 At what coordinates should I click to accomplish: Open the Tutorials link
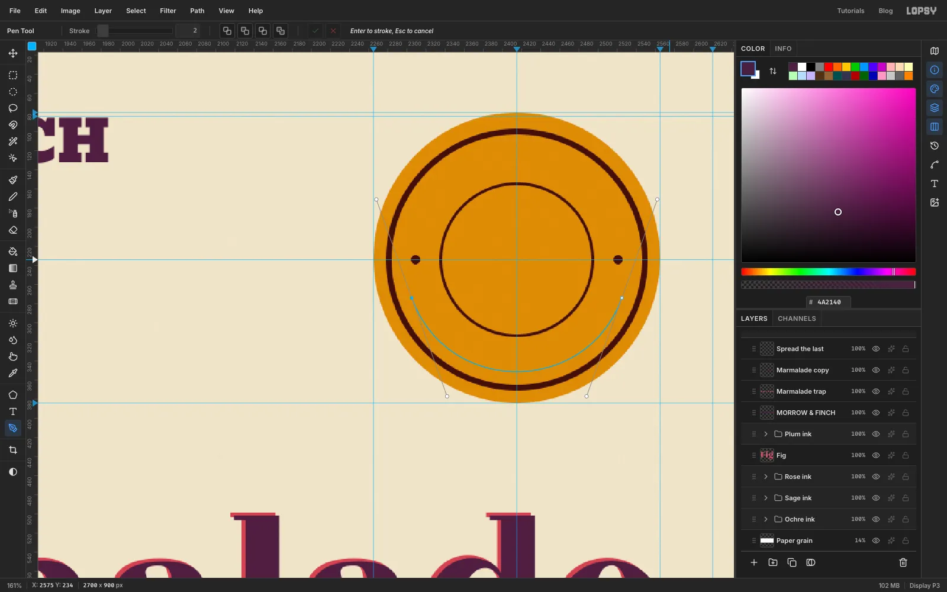tap(851, 11)
